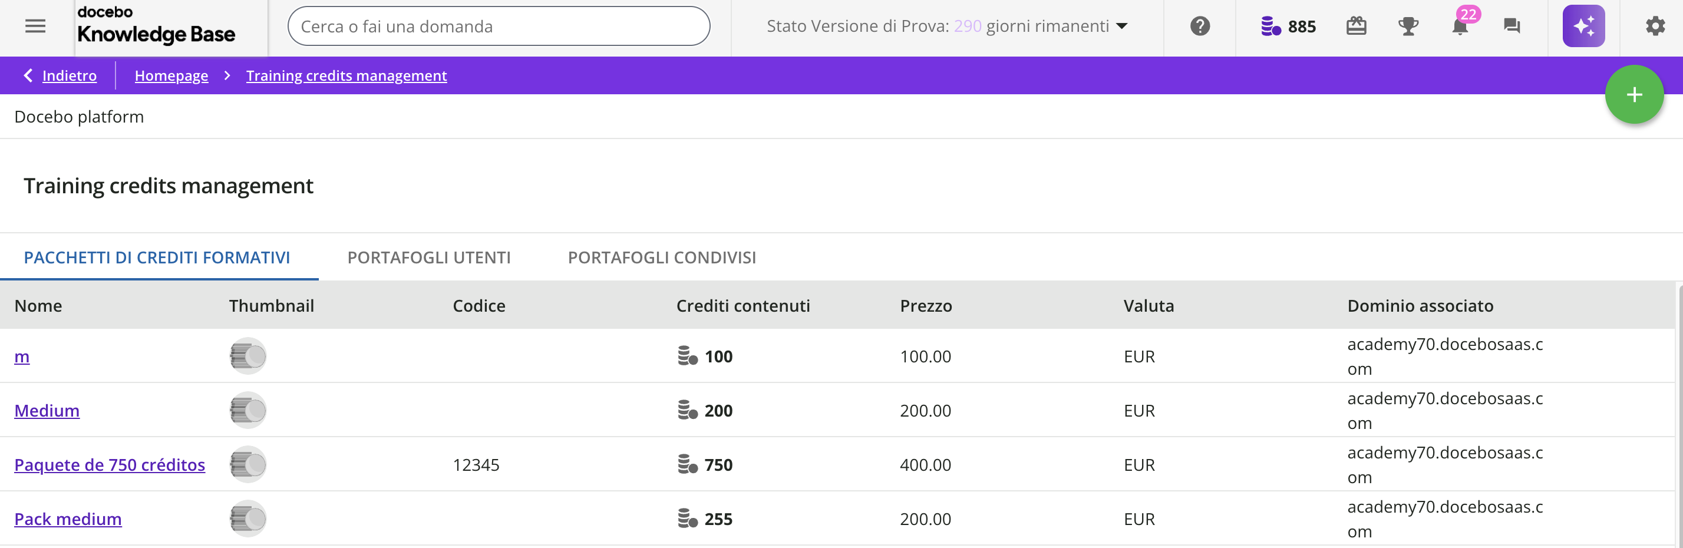This screenshot has width=1683, height=548.
Task: Open notifications bell with 22 badge
Action: (x=1460, y=26)
